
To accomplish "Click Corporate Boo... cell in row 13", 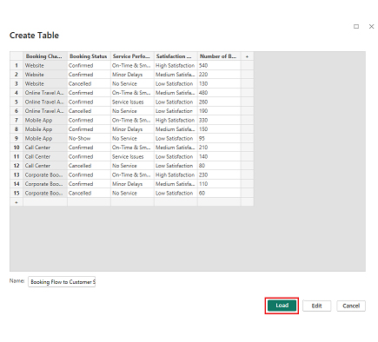I will point(45,174).
